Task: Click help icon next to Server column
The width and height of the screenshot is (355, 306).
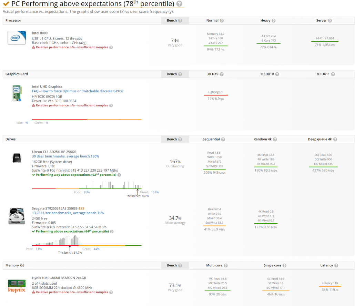Action: 330,21
